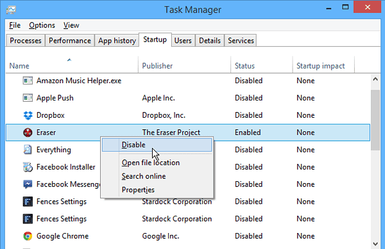The width and height of the screenshot is (385, 249).
Task: Choose Disable in the context menu
Action: (x=157, y=145)
